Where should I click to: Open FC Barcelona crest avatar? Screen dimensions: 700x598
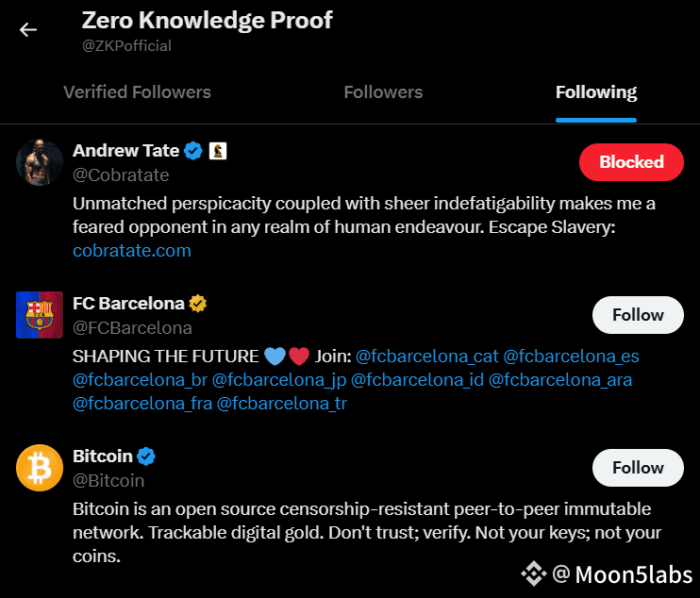pyautogui.click(x=40, y=315)
